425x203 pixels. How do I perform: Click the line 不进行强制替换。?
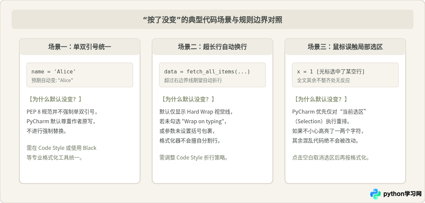(x=46, y=131)
